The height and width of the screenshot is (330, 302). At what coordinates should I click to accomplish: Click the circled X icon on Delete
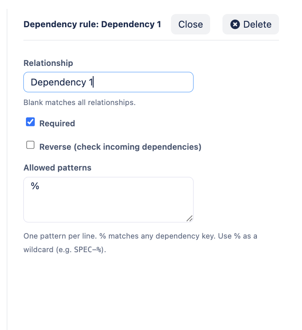235,25
